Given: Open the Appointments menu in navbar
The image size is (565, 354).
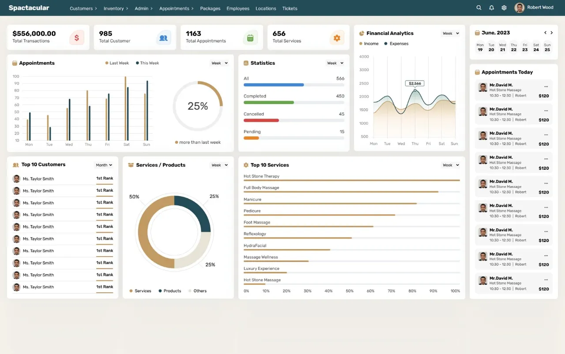Looking at the screenshot, I should tap(177, 8).
